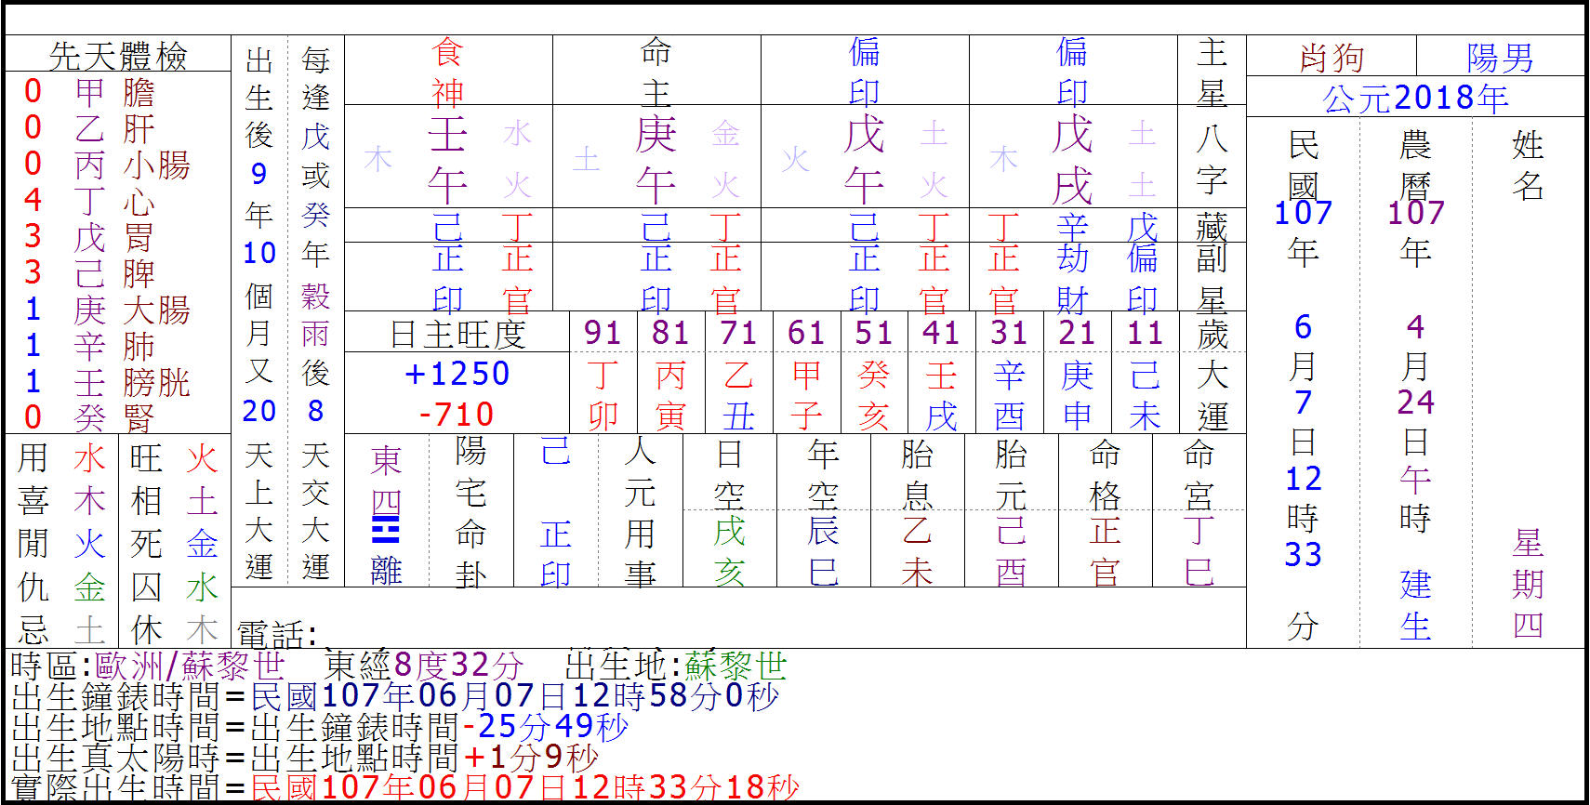
Task: Click the red 實際出生時間 line
Action: tap(405, 788)
